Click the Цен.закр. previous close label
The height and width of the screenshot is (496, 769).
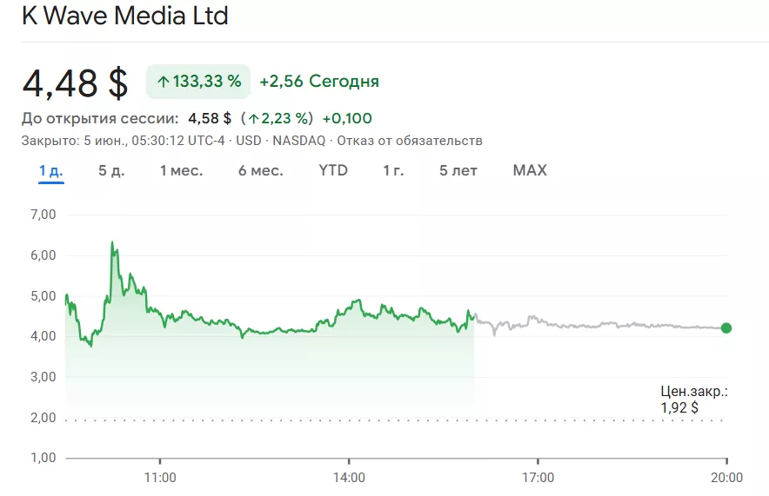pos(693,392)
